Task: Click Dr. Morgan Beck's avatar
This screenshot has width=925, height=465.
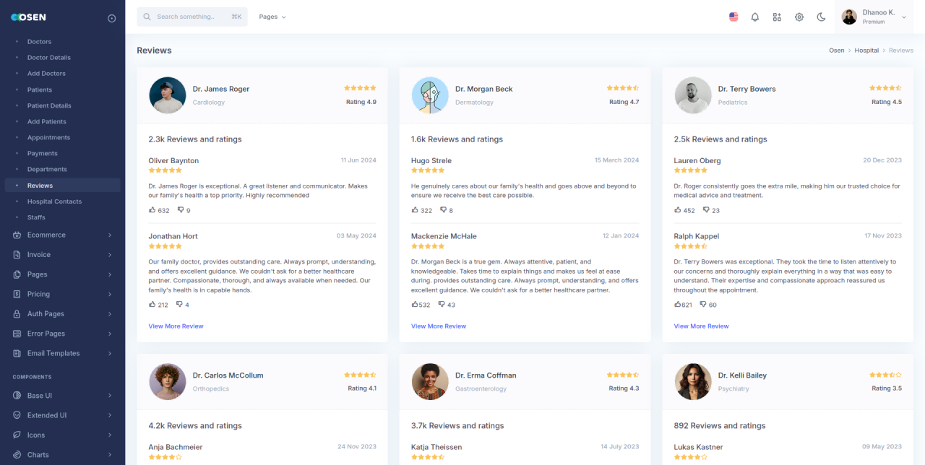Action: tap(430, 95)
